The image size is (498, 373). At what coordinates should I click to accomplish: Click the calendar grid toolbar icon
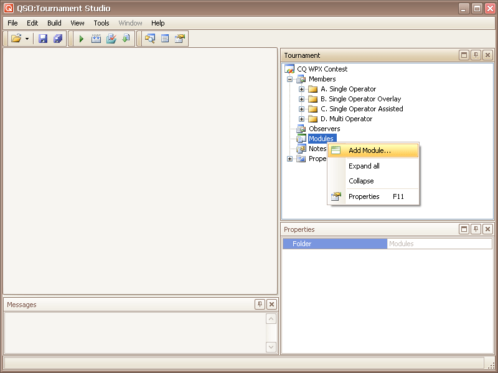point(96,39)
